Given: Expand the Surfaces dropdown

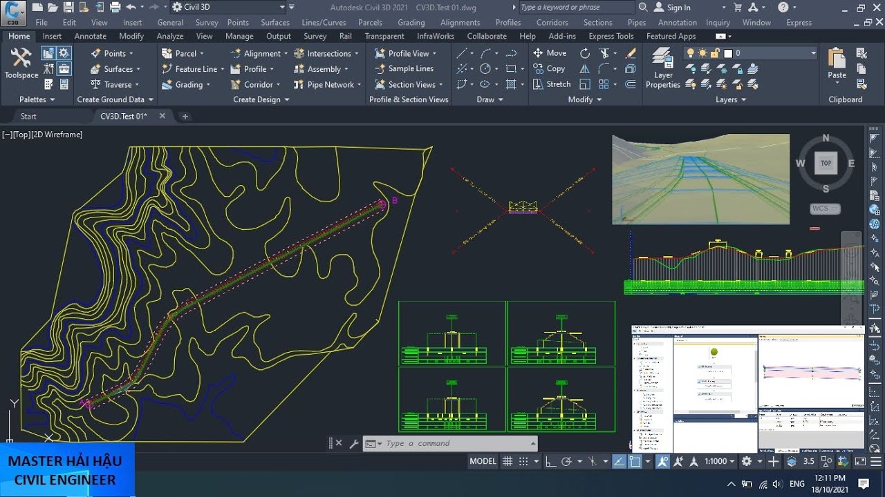Looking at the screenshot, I should [138, 69].
